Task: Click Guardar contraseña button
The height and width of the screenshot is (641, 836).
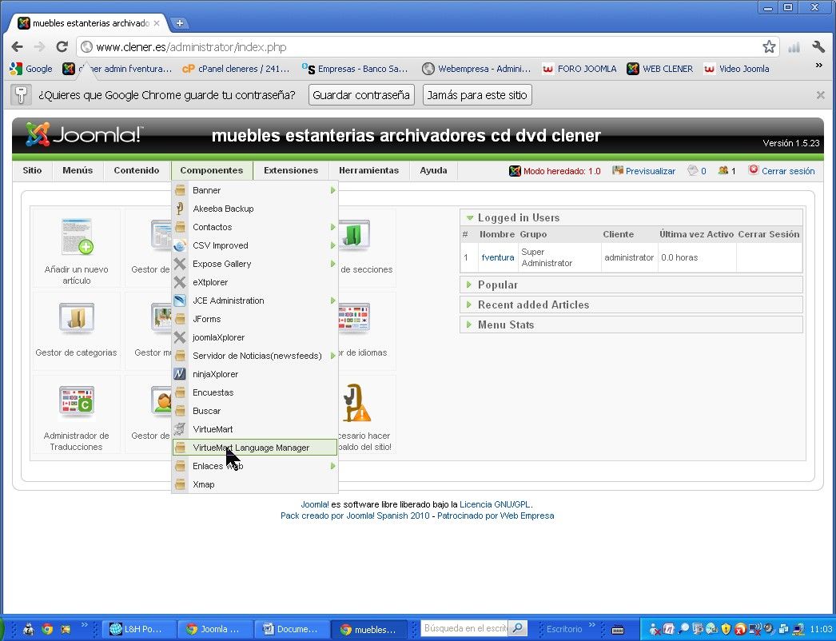Action: tap(361, 95)
